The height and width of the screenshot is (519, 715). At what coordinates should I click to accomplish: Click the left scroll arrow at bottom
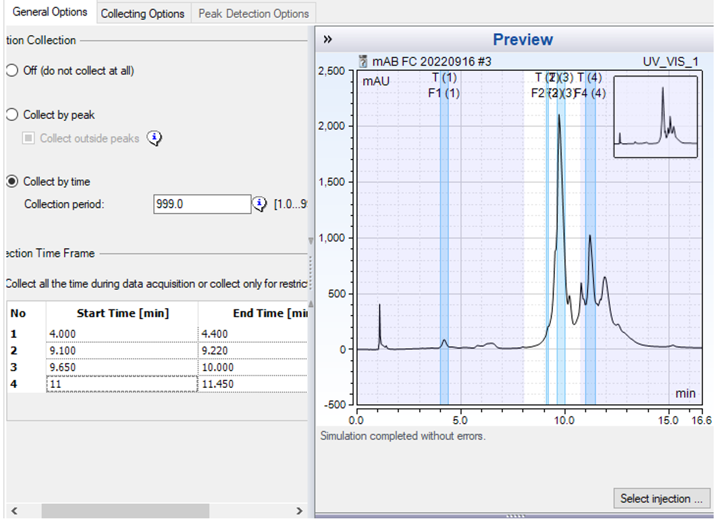[x=14, y=512]
